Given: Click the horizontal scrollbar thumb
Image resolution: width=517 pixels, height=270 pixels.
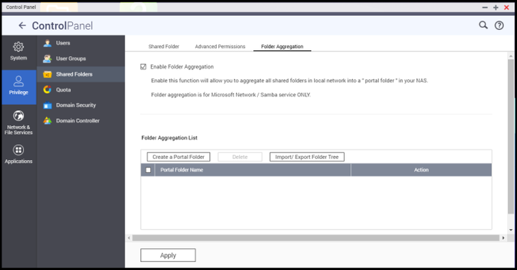Looking at the screenshot, I should (316, 238).
